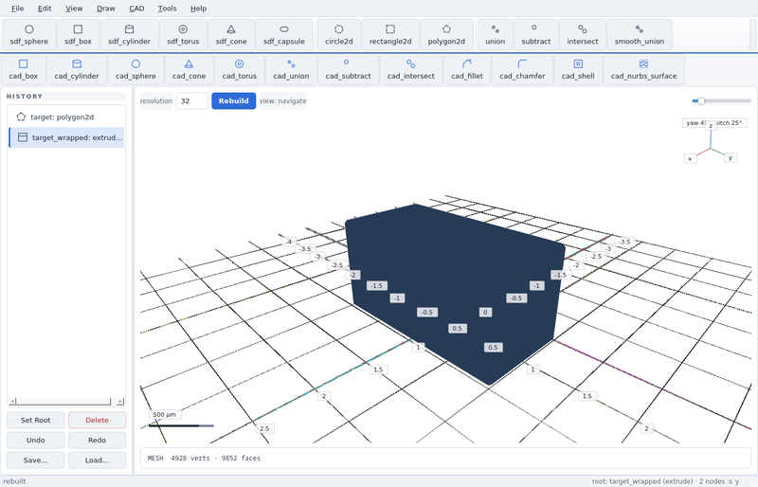Screen dimensions: 758x487
Task: Select the 'target_wrapped: extrud...' history item
Action: coord(66,137)
